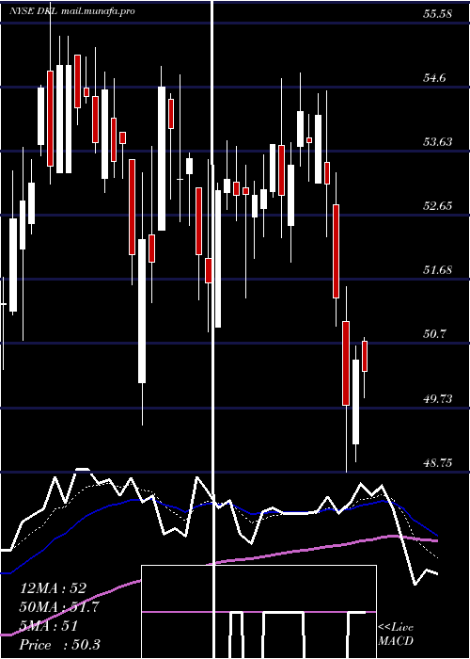
Task: Click the vertical white crosshair line
Action: (x=212, y=329)
